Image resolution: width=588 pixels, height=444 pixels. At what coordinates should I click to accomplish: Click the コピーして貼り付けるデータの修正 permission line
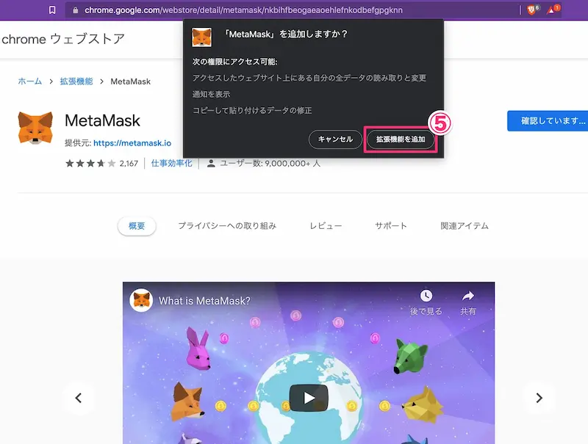(252, 110)
